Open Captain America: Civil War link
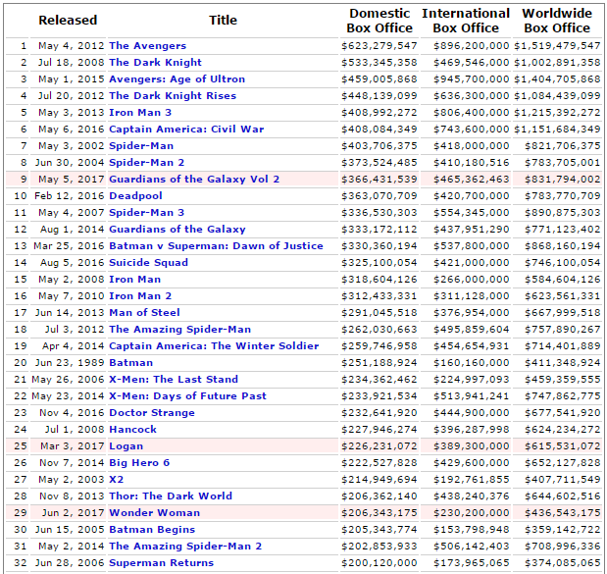The height and width of the screenshot is (574, 607). pos(186,129)
